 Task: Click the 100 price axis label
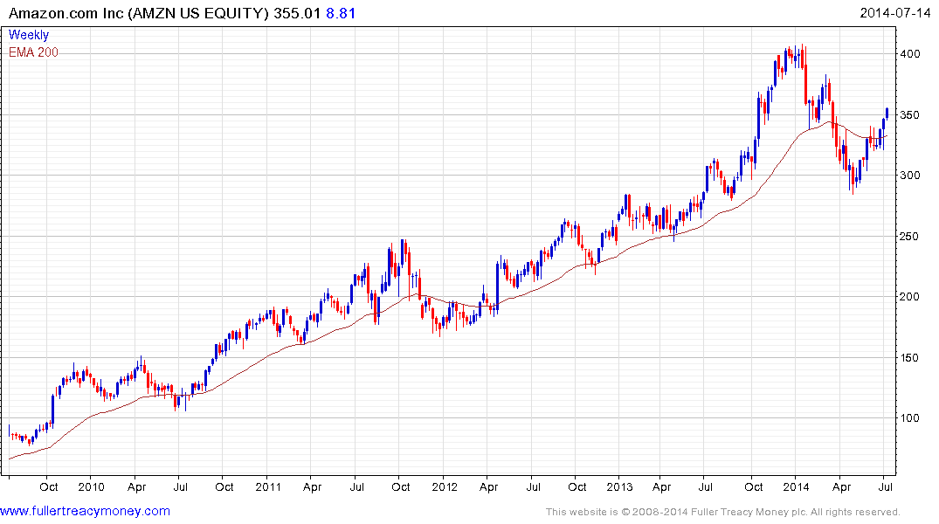click(x=910, y=418)
